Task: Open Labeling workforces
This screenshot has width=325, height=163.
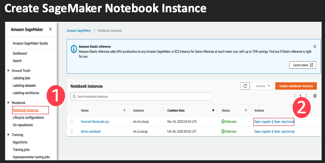Action: tap(26, 93)
